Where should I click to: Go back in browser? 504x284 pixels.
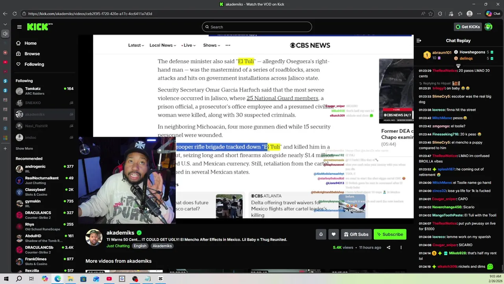point(5,13)
